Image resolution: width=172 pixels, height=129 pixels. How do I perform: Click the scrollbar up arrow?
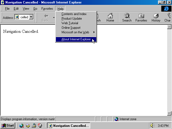[169, 27]
